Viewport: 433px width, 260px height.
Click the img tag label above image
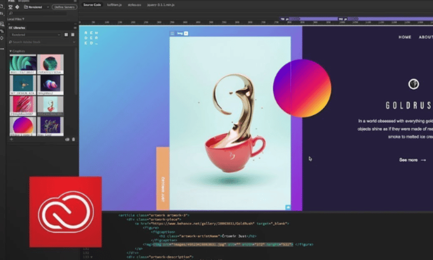[x=180, y=34]
